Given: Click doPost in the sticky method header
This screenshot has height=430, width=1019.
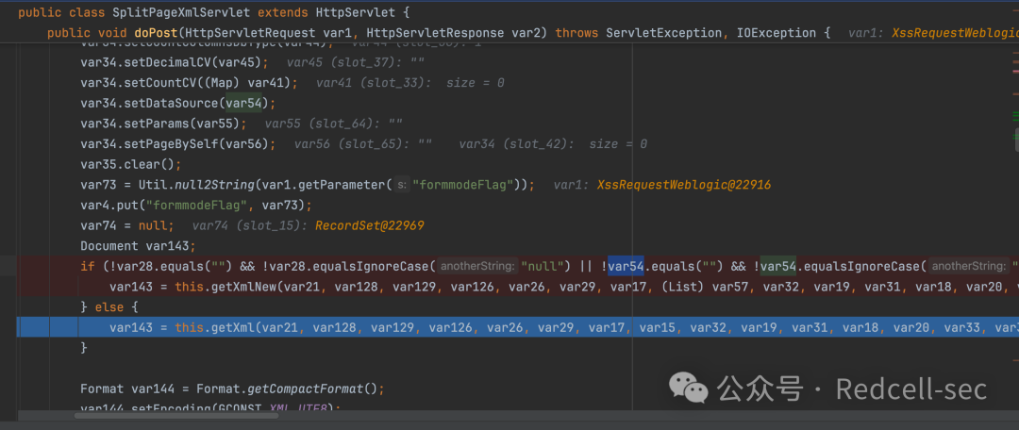Looking at the screenshot, I should 159,32.
